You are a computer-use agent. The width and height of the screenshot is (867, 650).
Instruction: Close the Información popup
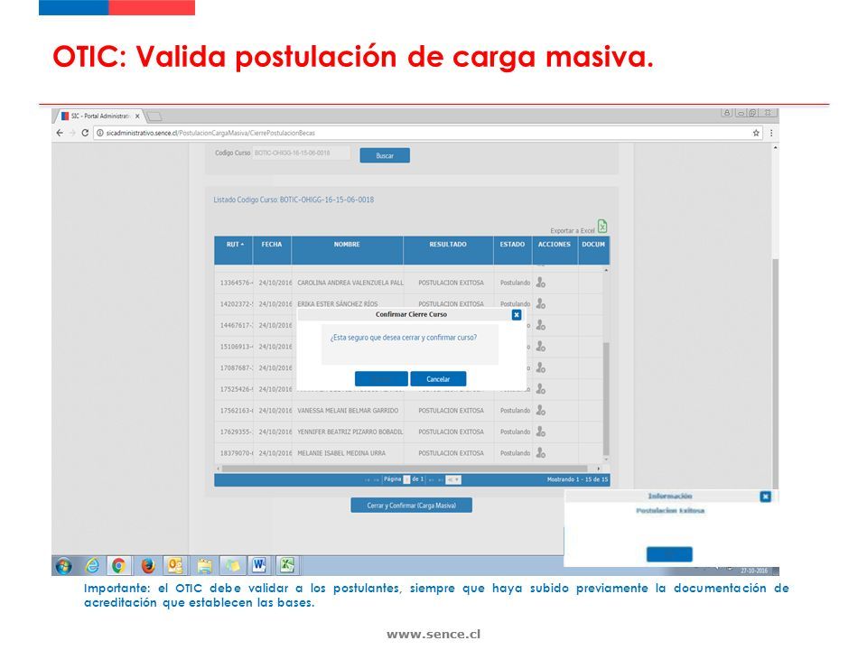(x=765, y=497)
